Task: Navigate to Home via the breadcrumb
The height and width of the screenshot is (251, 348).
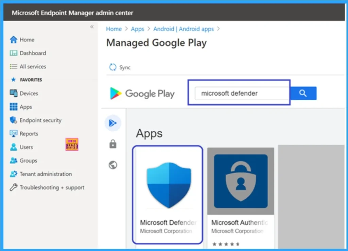Action: pos(114,29)
